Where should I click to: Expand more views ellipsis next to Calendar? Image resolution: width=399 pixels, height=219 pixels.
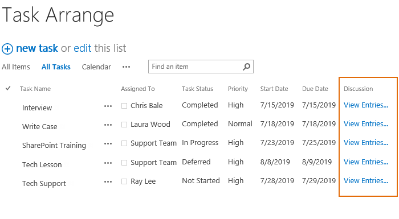(x=126, y=67)
